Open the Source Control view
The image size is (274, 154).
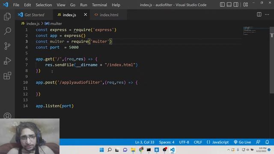[x=7, y=46]
